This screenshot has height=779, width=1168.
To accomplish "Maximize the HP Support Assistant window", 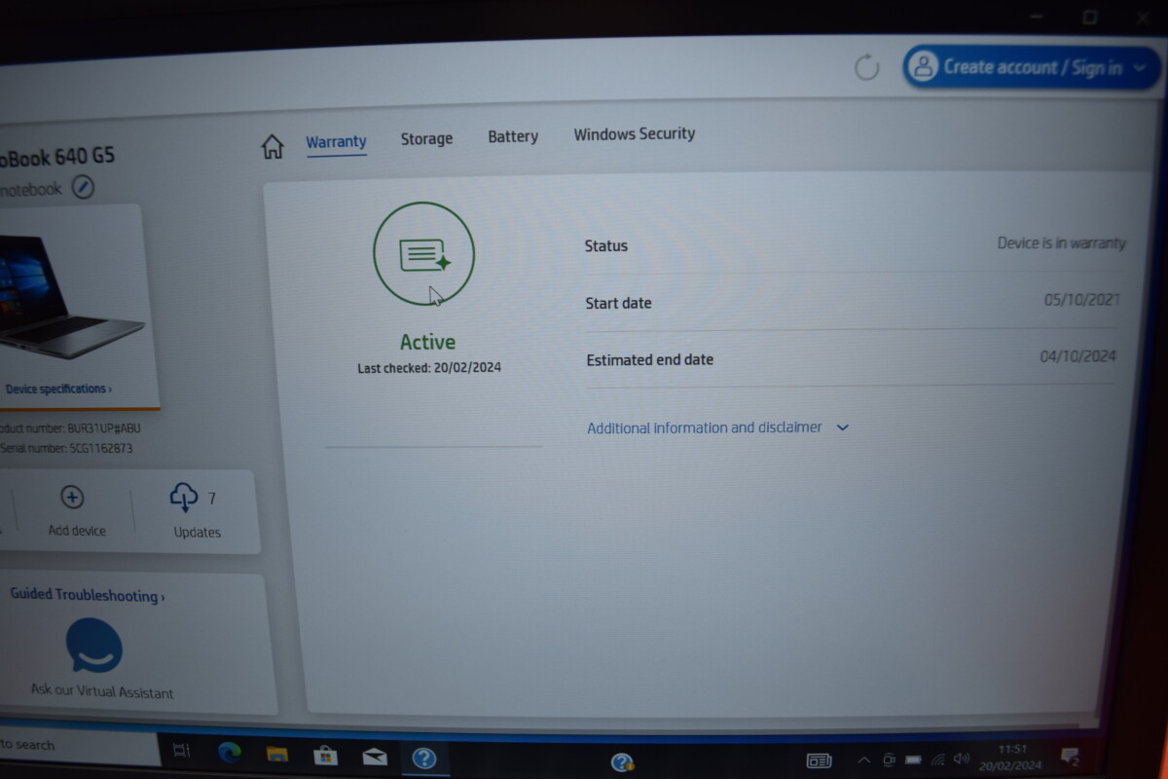I will point(1091,17).
